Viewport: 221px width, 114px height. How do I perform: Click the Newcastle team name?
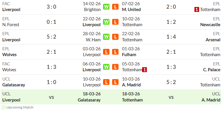pos(210,25)
